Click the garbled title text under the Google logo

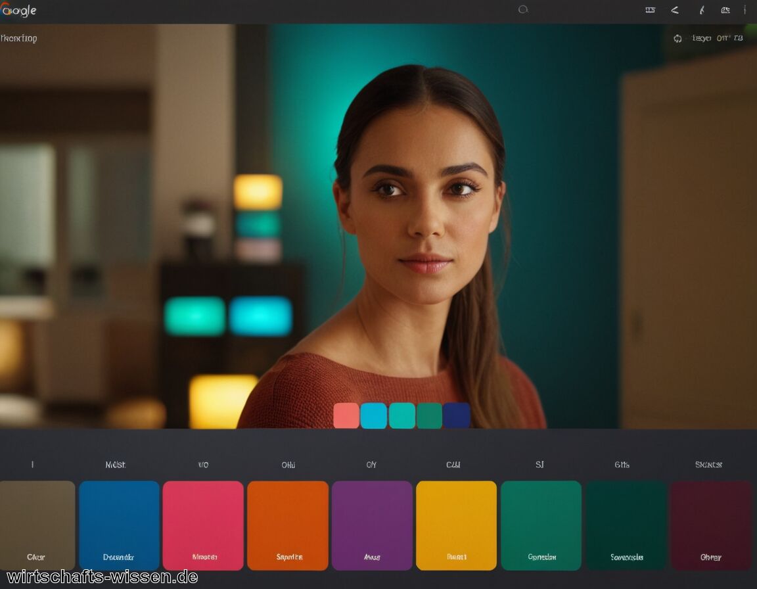(x=19, y=38)
